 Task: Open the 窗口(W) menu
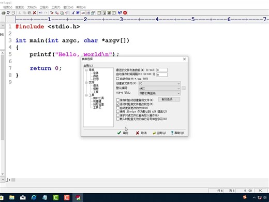coord(68,7)
